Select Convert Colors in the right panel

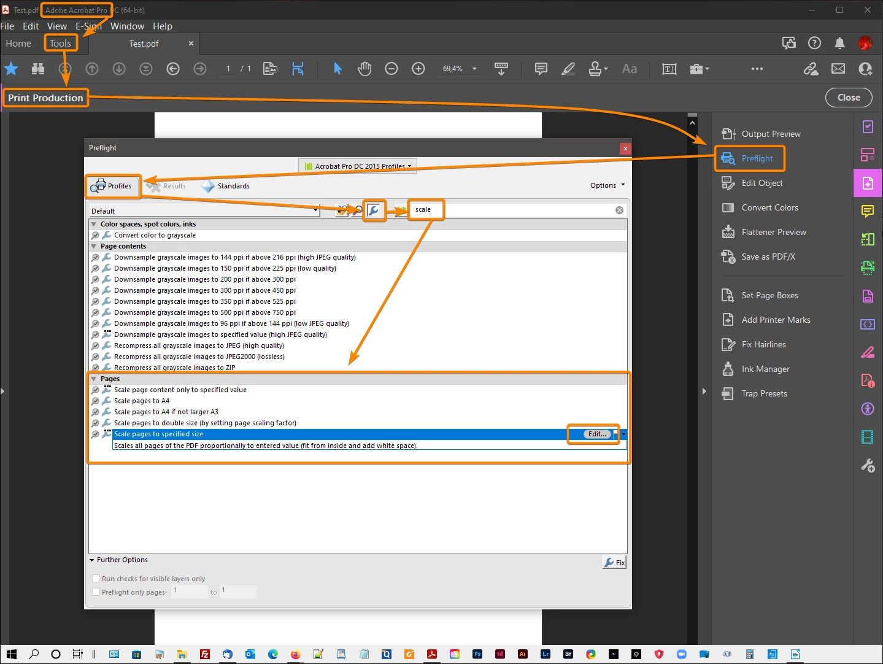(760, 207)
